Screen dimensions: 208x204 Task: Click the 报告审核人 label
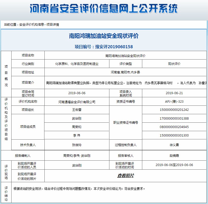pyautogui.click(x=126, y=156)
